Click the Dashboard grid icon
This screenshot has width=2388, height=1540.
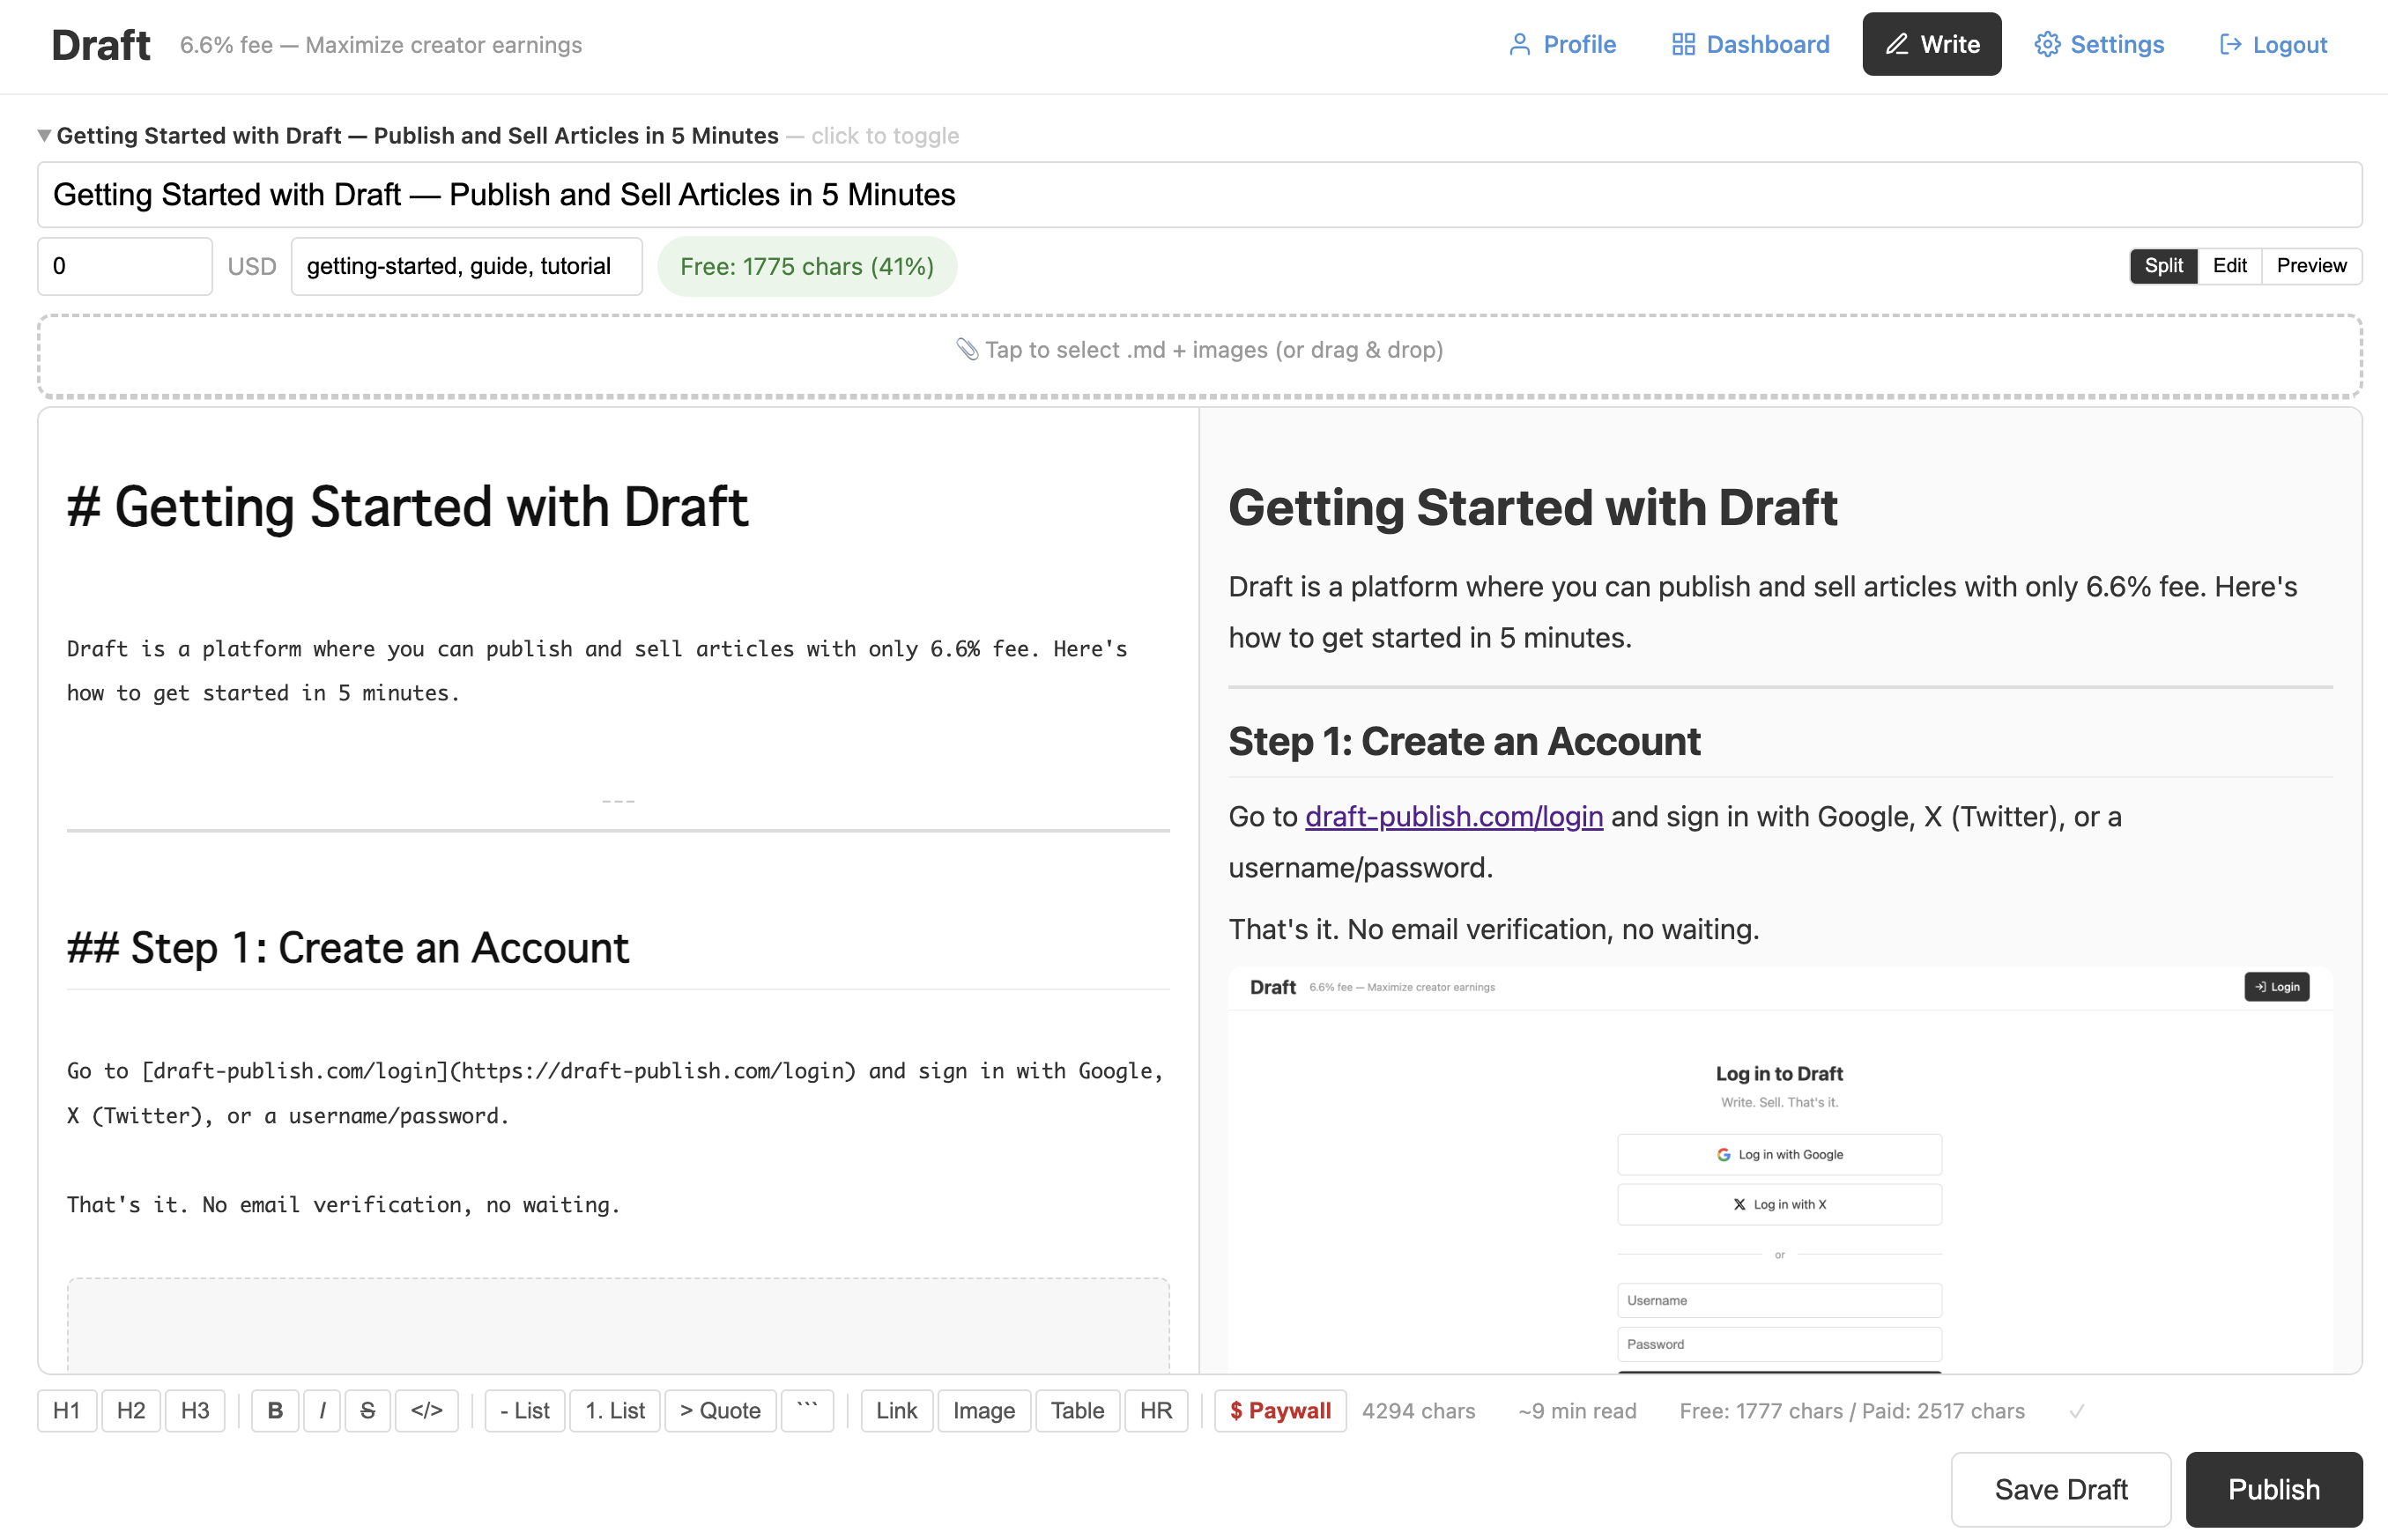point(1683,44)
